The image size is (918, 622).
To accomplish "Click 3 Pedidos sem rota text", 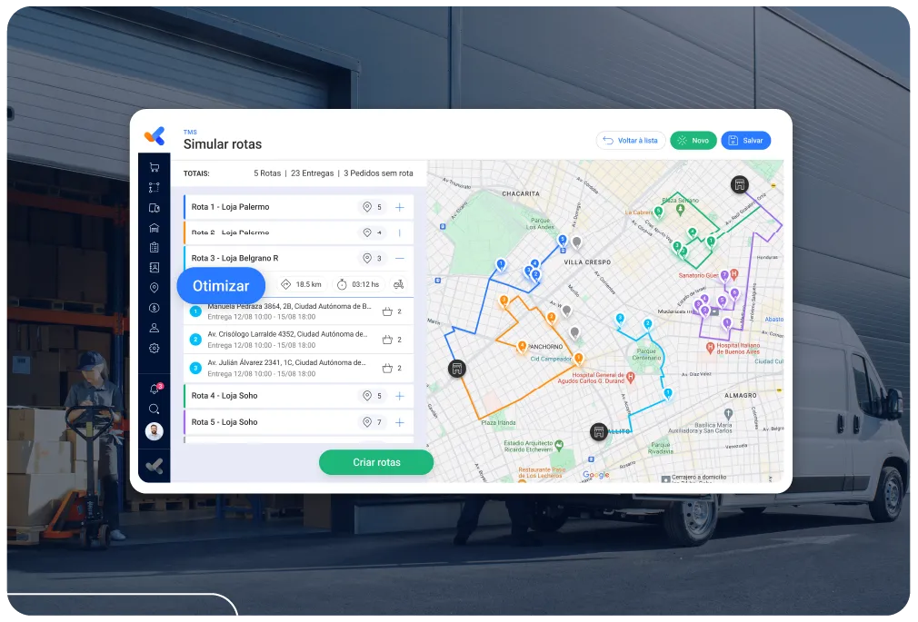I will click(x=378, y=173).
